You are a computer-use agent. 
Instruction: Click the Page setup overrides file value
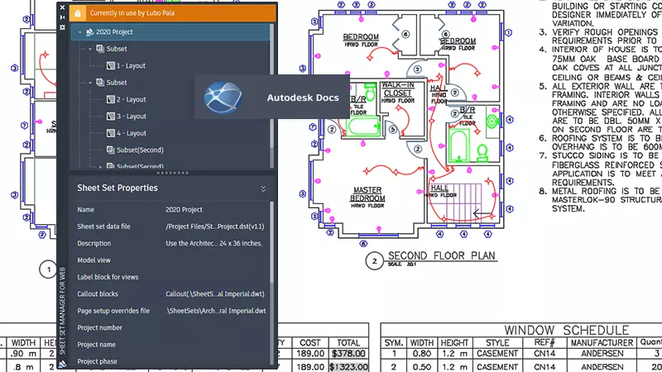click(x=216, y=311)
